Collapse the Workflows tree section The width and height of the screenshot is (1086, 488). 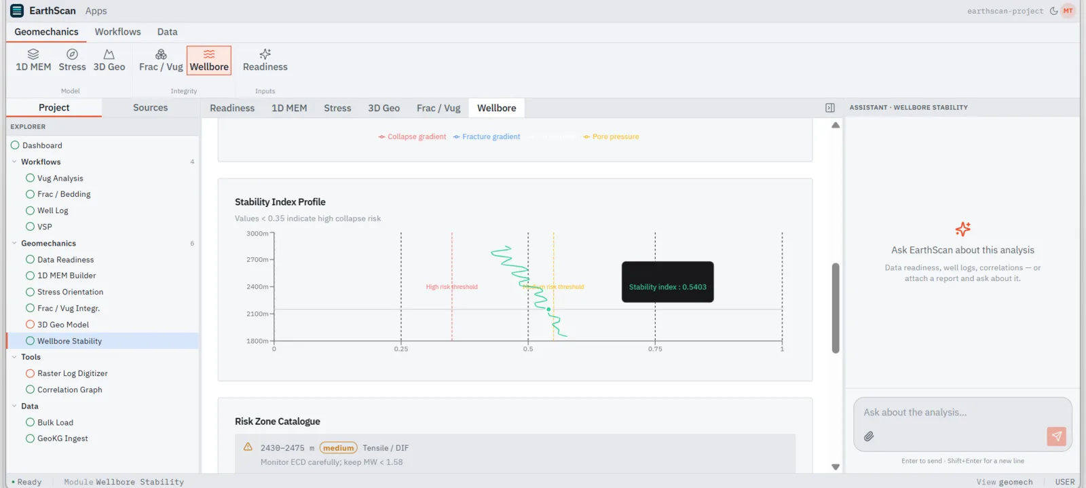coord(14,162)
